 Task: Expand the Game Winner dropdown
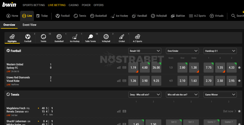pyautogui.click(x=220, y=95)
